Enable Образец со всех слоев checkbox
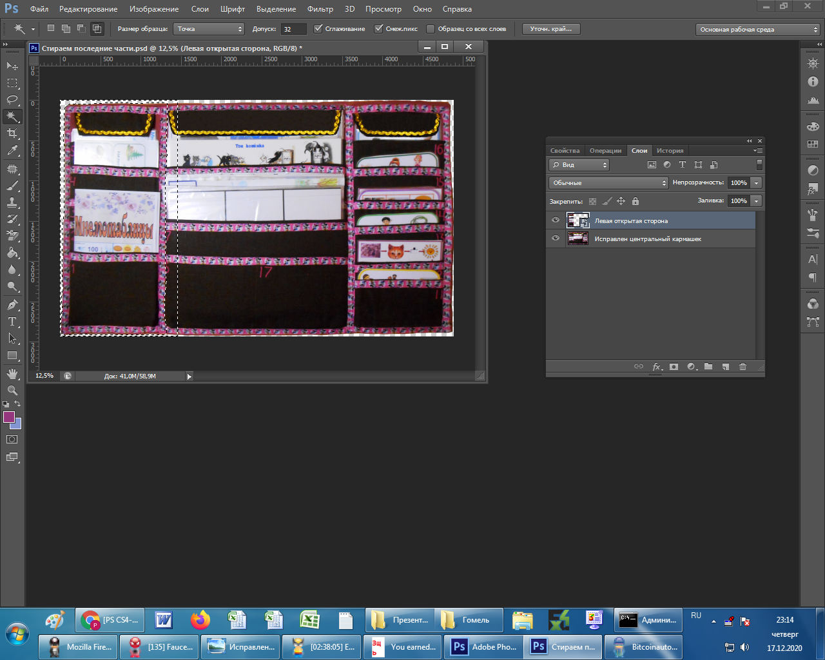This screenshot has width=825, height=660. click(x=431, y=29)
